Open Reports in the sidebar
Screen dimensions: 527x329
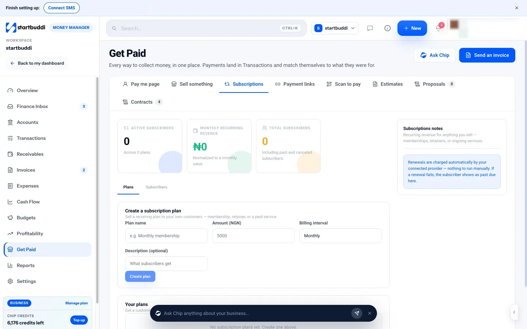(48, 265)
